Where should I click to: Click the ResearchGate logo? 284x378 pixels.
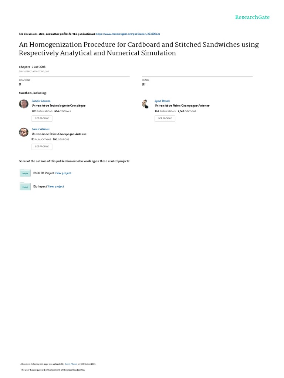[252, 17]
